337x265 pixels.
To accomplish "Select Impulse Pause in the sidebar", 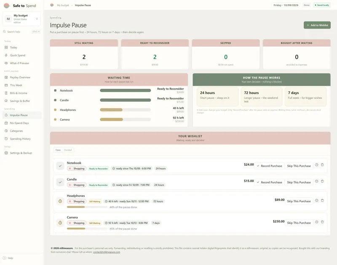I will (21, 115).
